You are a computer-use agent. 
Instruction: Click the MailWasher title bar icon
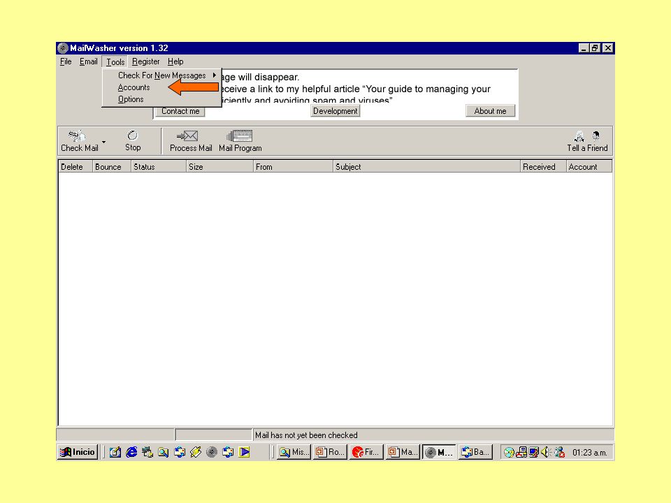63,48
